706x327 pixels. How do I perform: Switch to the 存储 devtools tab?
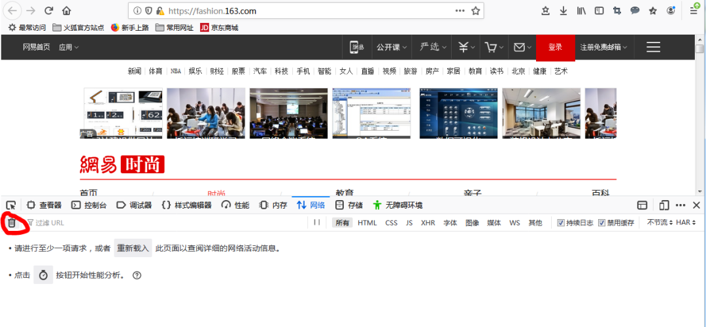(x=349, y=205)
